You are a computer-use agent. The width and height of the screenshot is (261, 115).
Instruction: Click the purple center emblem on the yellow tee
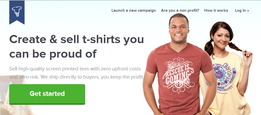tap(219, 74)
